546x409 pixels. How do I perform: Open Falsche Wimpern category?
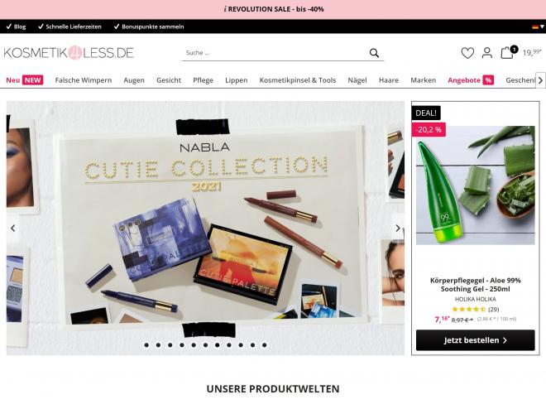tap(84, 80)
